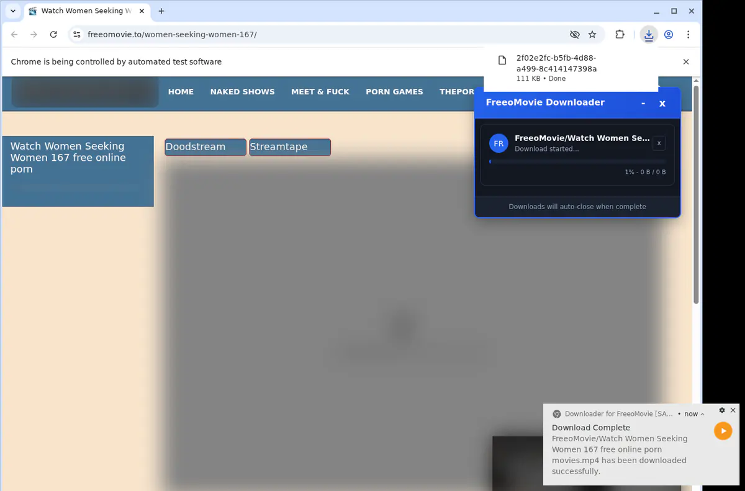The width and height of the screenshot is (745, 491).
Task: Click the "Watch Women Seeking Women 167" heading
Action: click(68, 158)
